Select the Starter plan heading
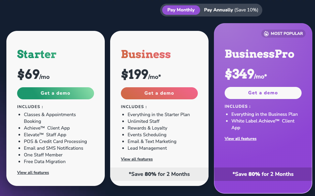This screenshot has width=315, height=196. (37, 54)
